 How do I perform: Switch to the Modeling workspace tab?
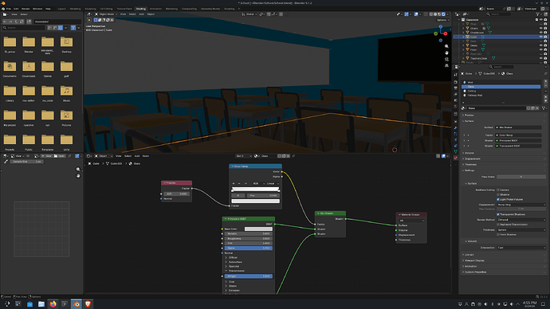(75, 9)
